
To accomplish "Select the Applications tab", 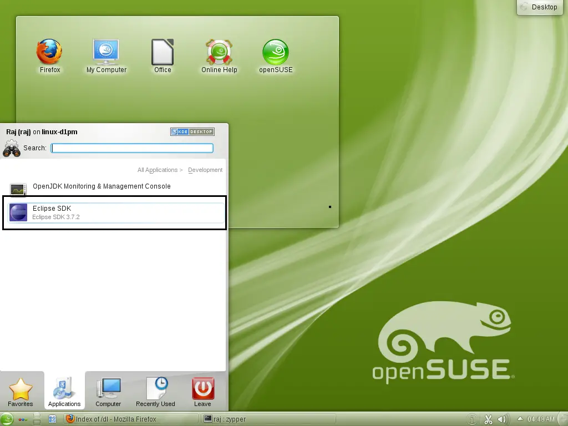I will click(x=64, y=392).
